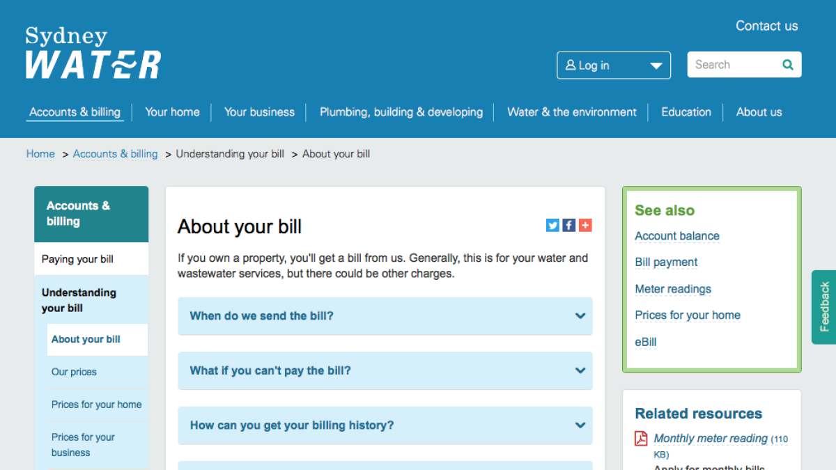Open the Log in dropdown menu
Image resolution: width=836 pixels, height=470 pixels.
pos(656,65)
